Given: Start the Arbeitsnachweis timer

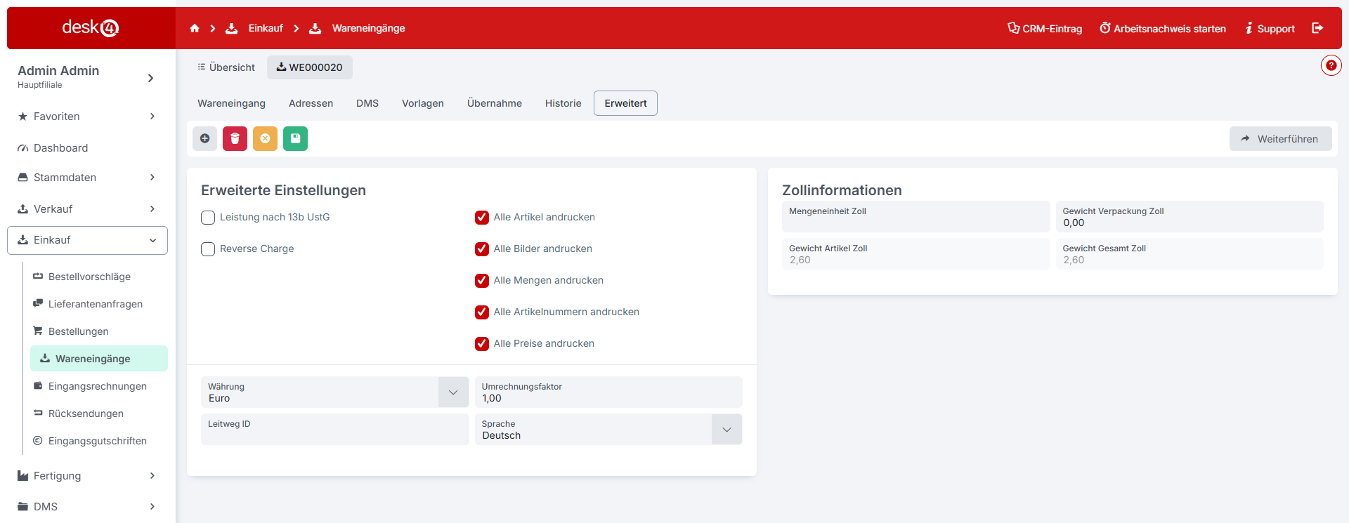Looking at the screenshot, I should pyautogui.click(x=1163, y=29).
